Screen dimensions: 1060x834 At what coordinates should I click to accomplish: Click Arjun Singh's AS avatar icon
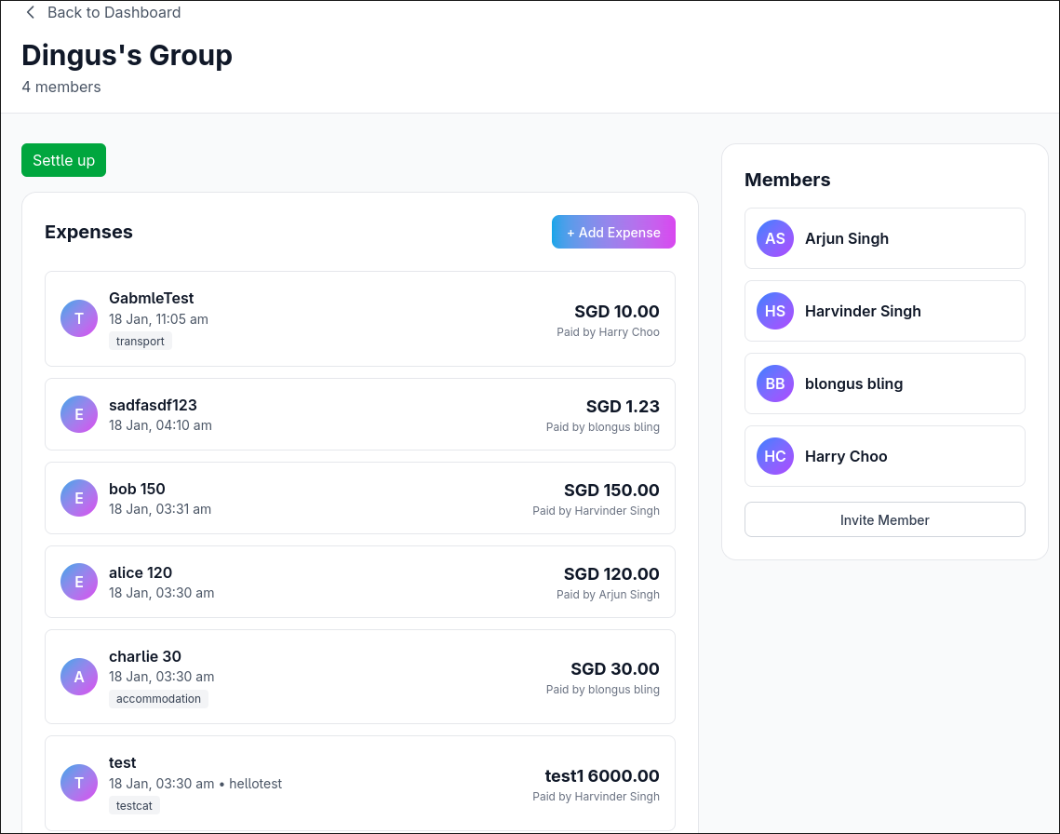(775, 238)
